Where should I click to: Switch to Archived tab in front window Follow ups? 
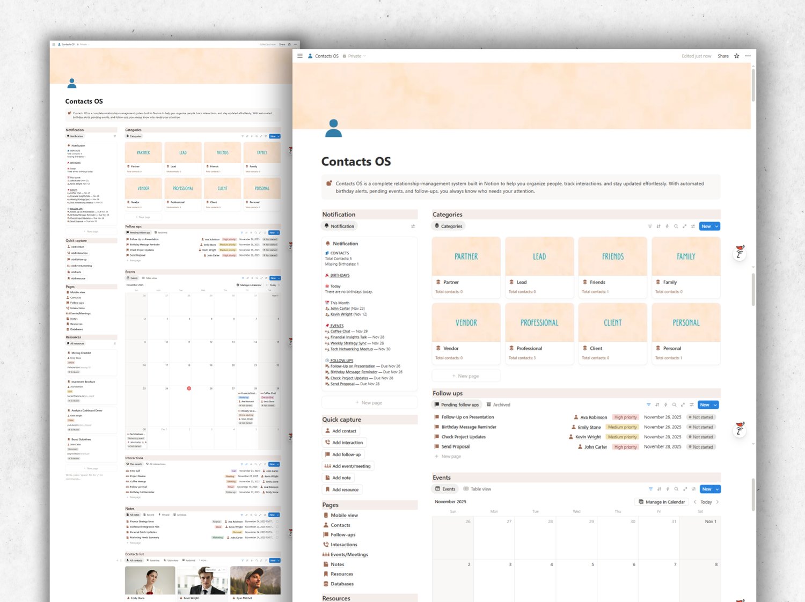[x=499, y=405]
